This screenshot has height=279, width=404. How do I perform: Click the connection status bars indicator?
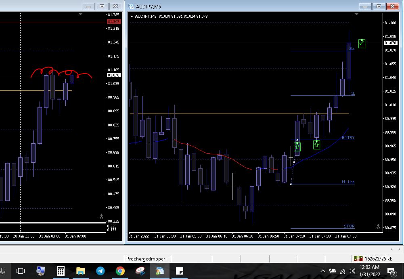click(358, 259)
